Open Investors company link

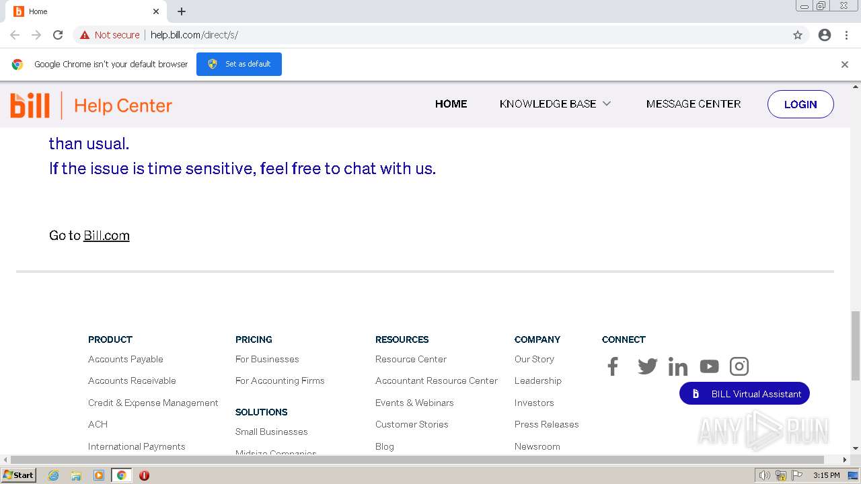coord(534,403)
